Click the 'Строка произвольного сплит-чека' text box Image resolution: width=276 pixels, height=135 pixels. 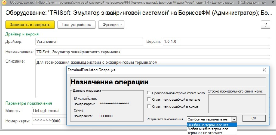237,104
